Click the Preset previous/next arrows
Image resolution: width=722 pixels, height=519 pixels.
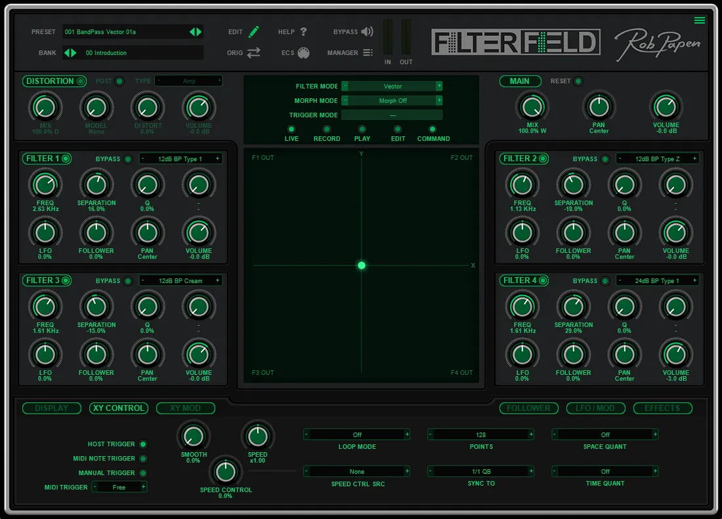(x=196, y=31)
